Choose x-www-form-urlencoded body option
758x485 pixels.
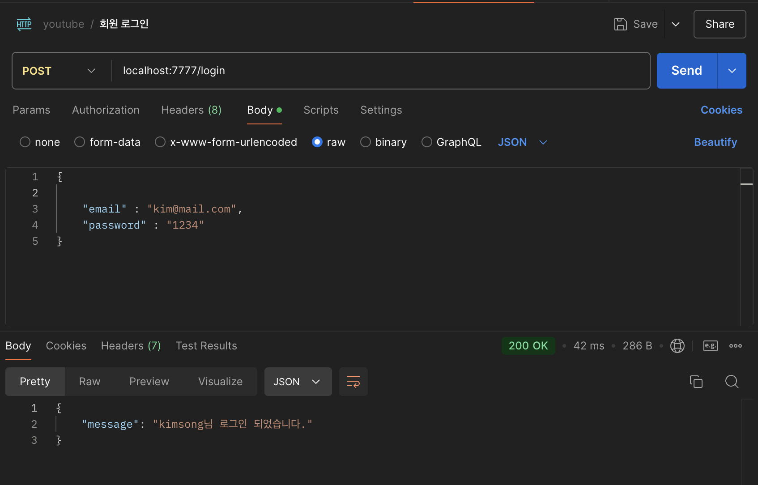[160, 142]
